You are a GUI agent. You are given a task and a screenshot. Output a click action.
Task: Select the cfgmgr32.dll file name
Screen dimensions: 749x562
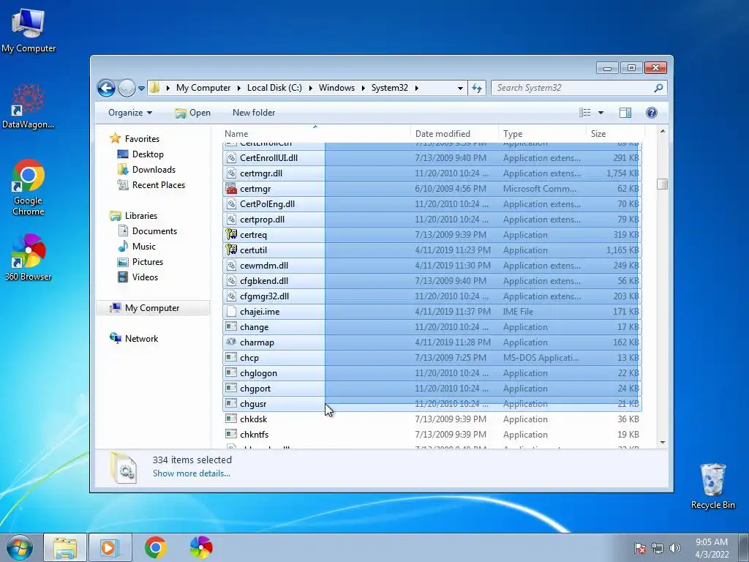coord(264,296)
